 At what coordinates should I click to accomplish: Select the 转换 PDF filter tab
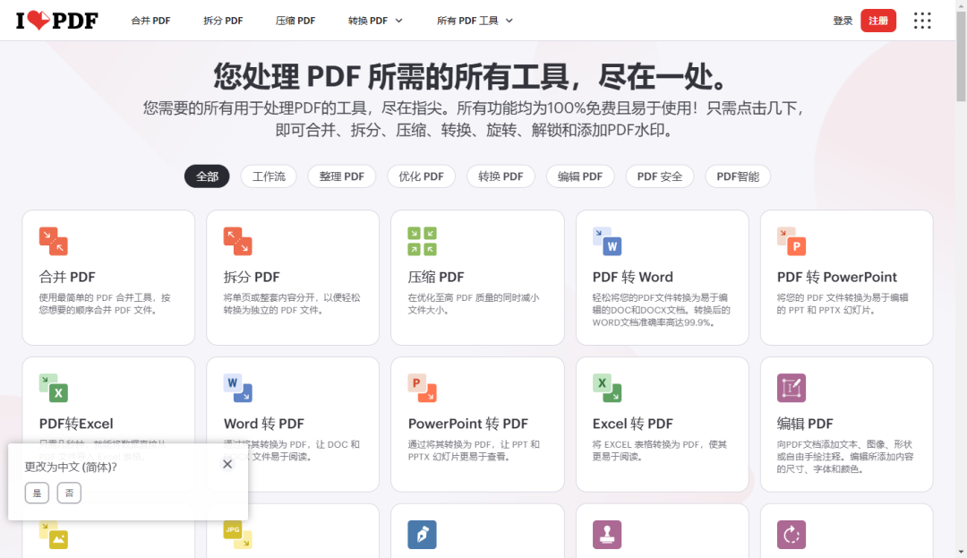501,176
